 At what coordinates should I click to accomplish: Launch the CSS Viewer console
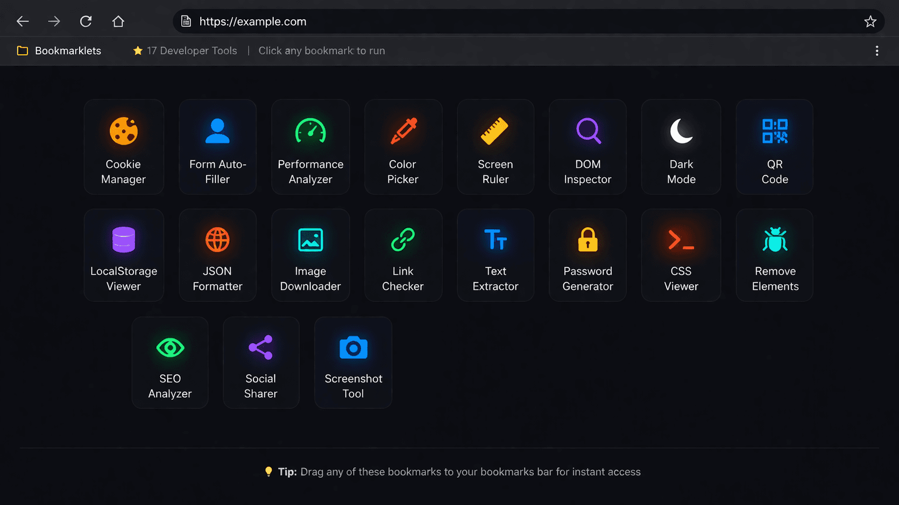(681, 255)
